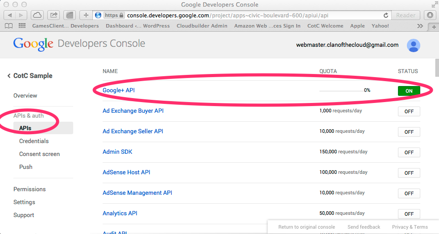
Task: Click the NAME column header
Action: [110, 71]
